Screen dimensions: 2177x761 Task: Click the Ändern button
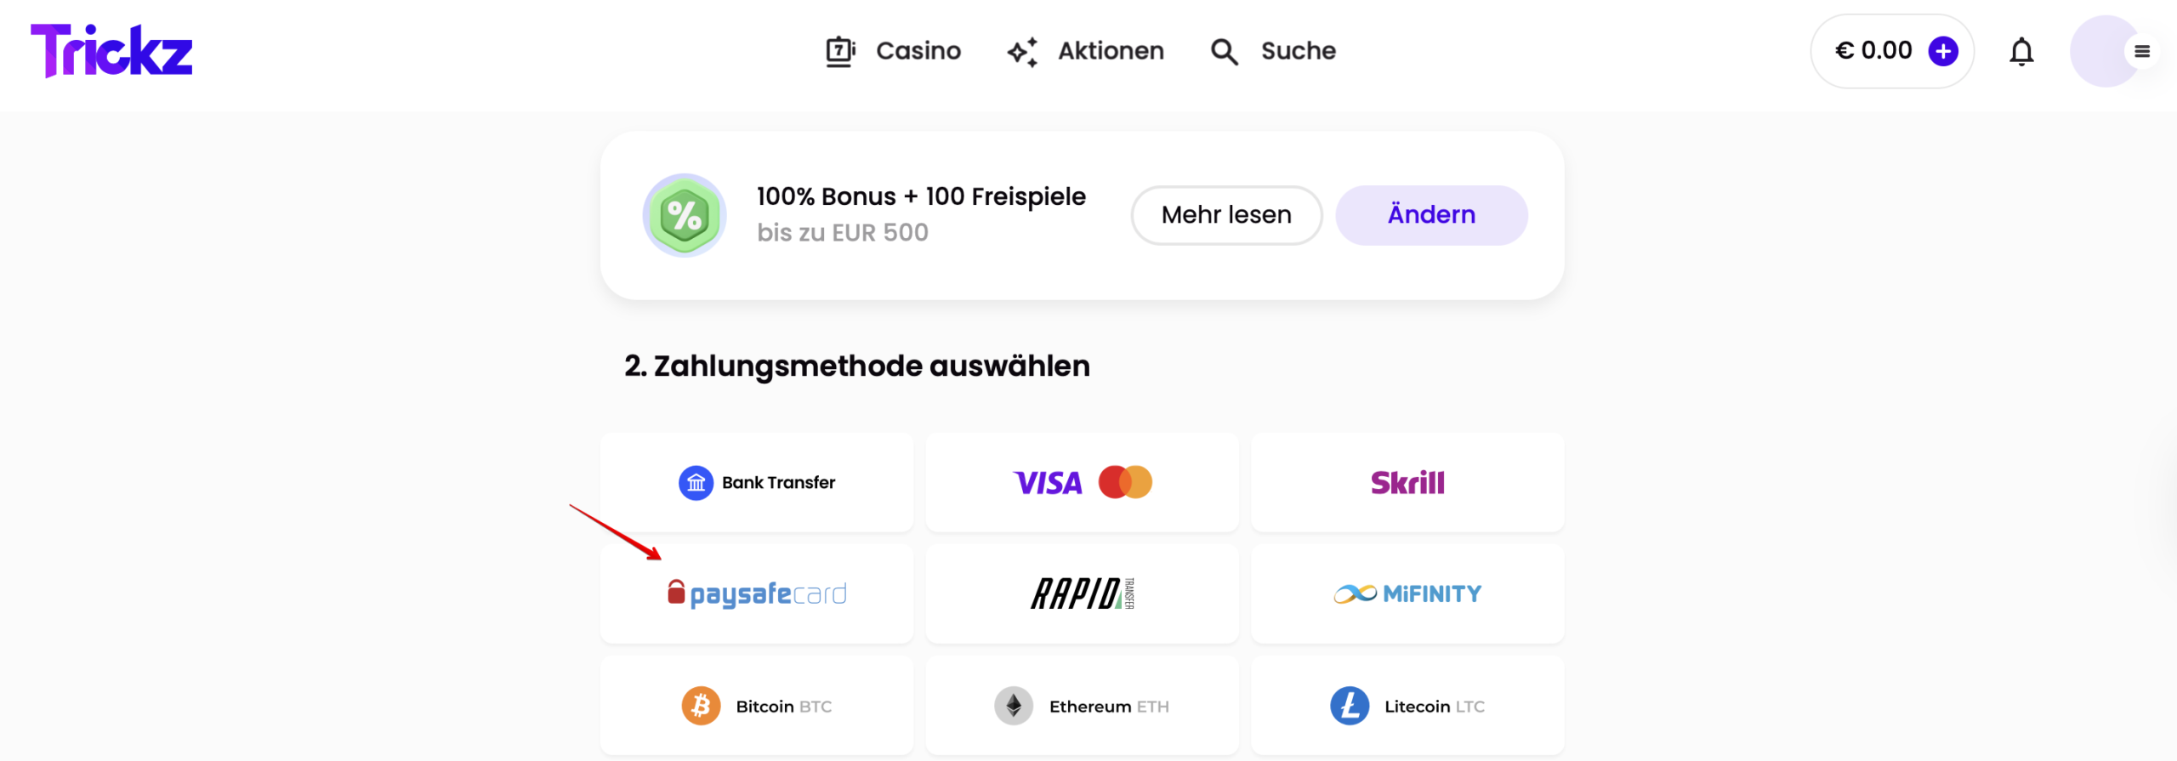click(1431, 215)
